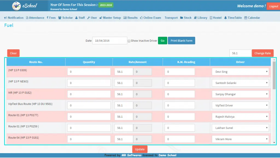Viewport: 280px width, 158px height.
Task: Enable Show Inactive Driver checkbox
Action: click(129, 41)
